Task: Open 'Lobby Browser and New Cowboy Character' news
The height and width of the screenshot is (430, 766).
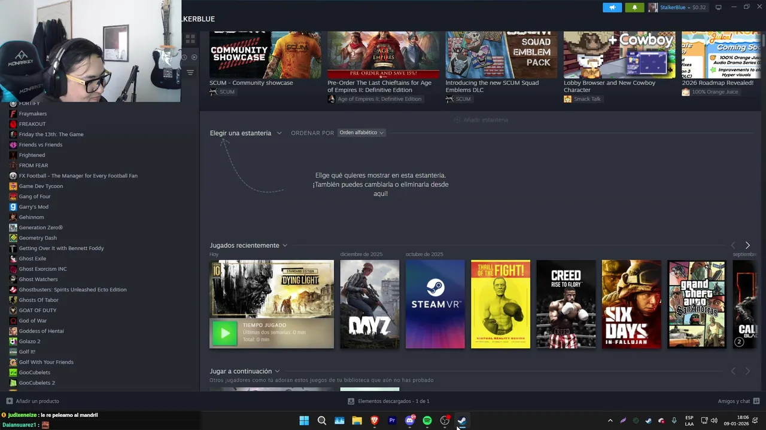Action: [x=609, y=87]
